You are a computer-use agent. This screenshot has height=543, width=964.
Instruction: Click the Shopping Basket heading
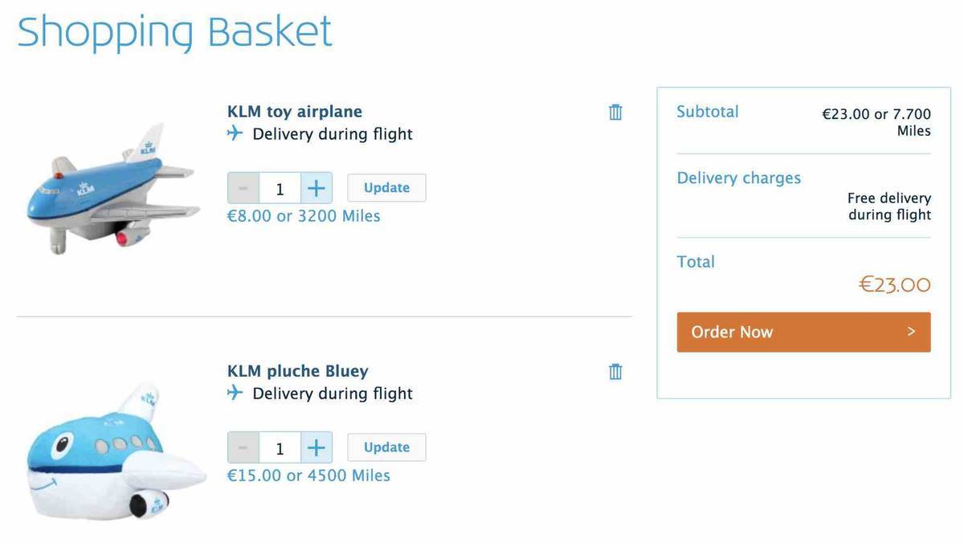174,32
